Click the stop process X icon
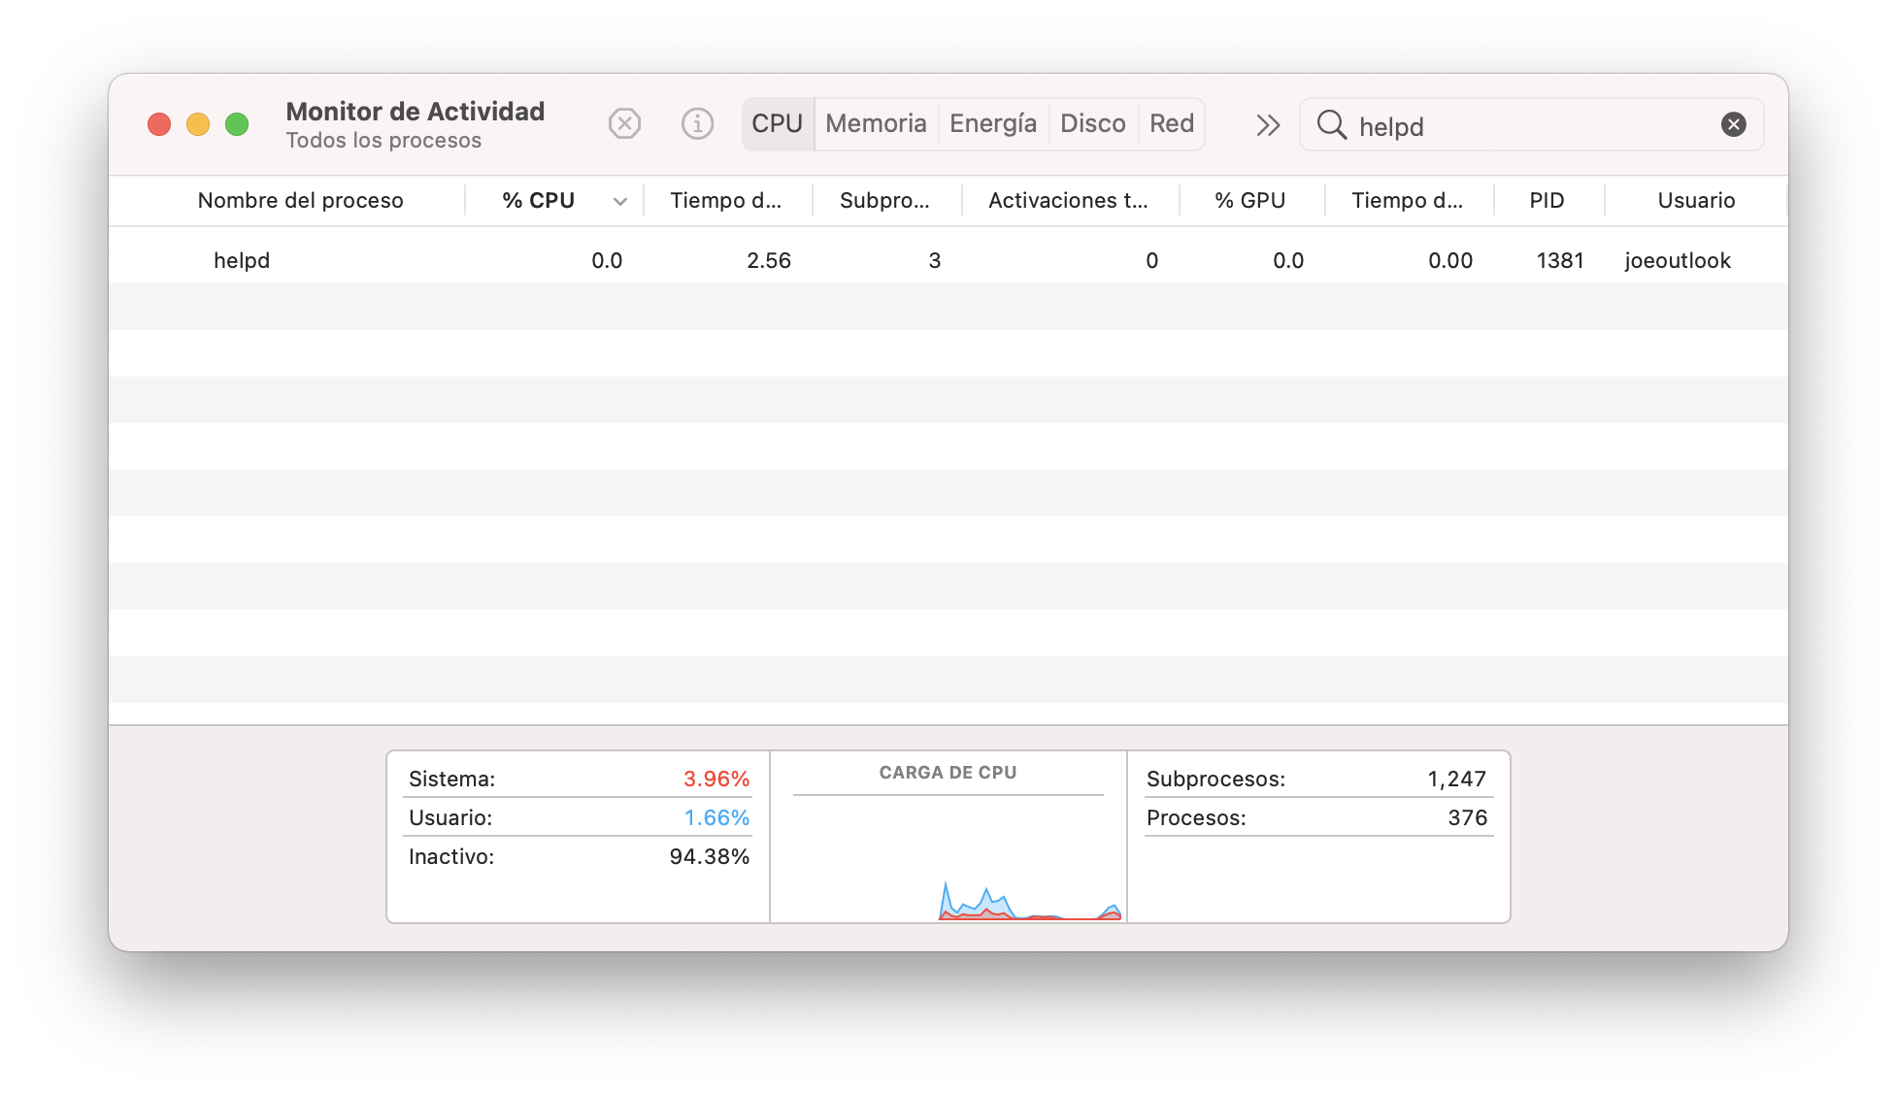 click(624, 124)
